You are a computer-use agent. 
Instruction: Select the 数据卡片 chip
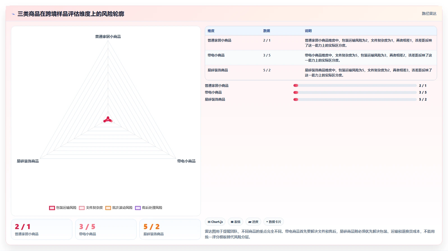pos(274,222)
